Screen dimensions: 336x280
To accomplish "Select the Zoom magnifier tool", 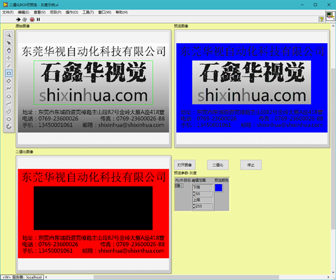I will pos(8,35).
